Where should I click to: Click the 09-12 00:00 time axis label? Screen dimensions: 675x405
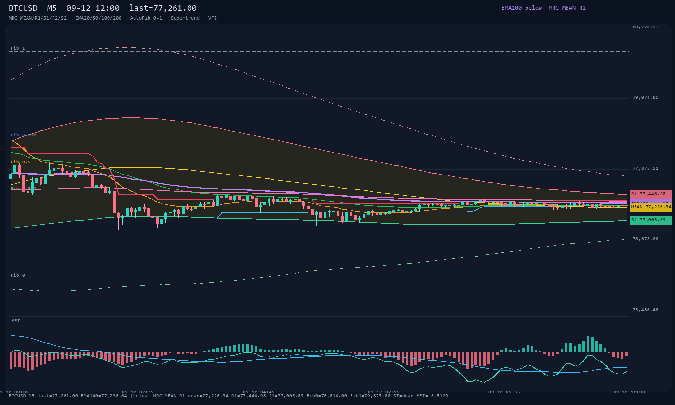(13, 392)
